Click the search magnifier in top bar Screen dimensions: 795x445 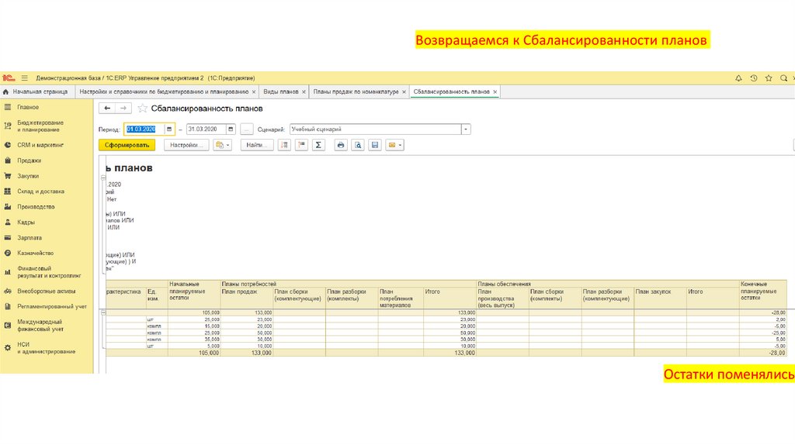[783, 78]
